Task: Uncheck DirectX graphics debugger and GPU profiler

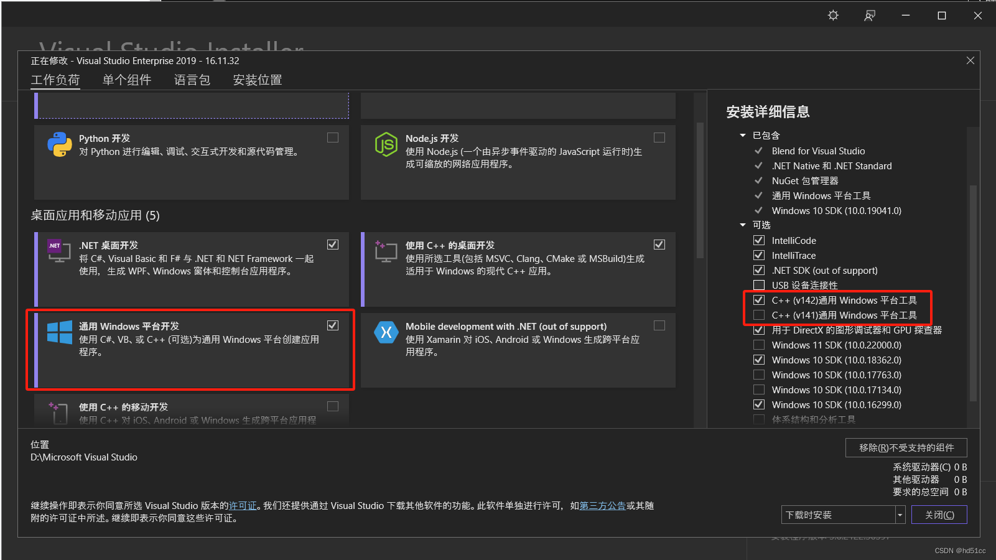Action: (x=759, y=330)
